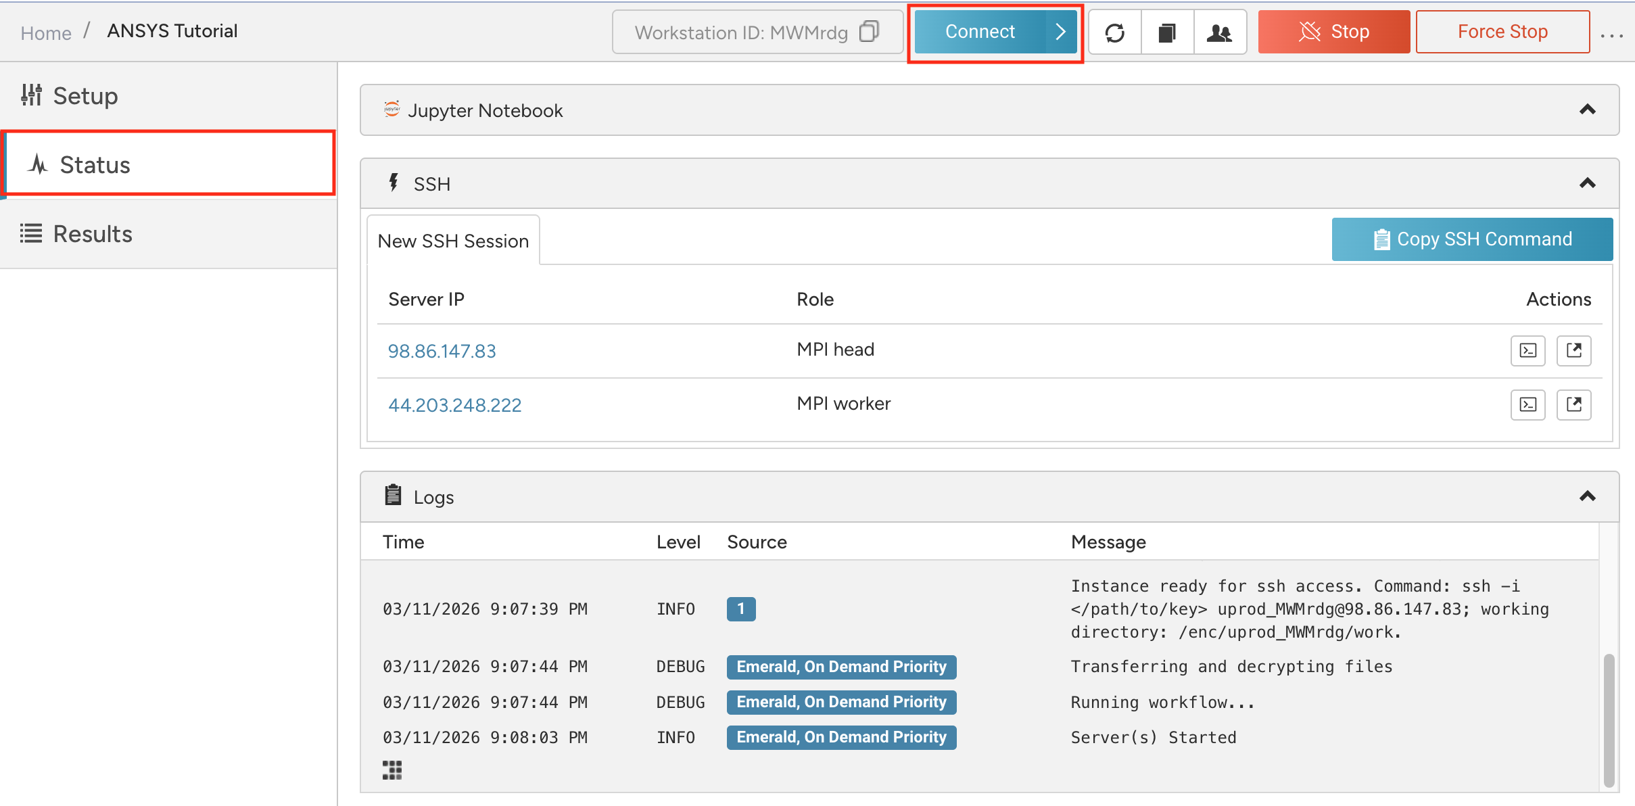Click the clone workstation icon
This screenshot has height=806, width=1635.
click(x=1167, y=32)
